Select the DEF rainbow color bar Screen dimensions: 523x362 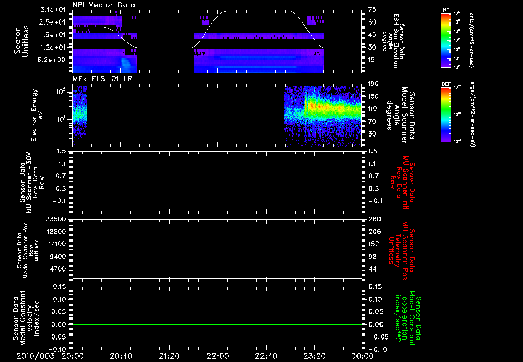[446, 115]
